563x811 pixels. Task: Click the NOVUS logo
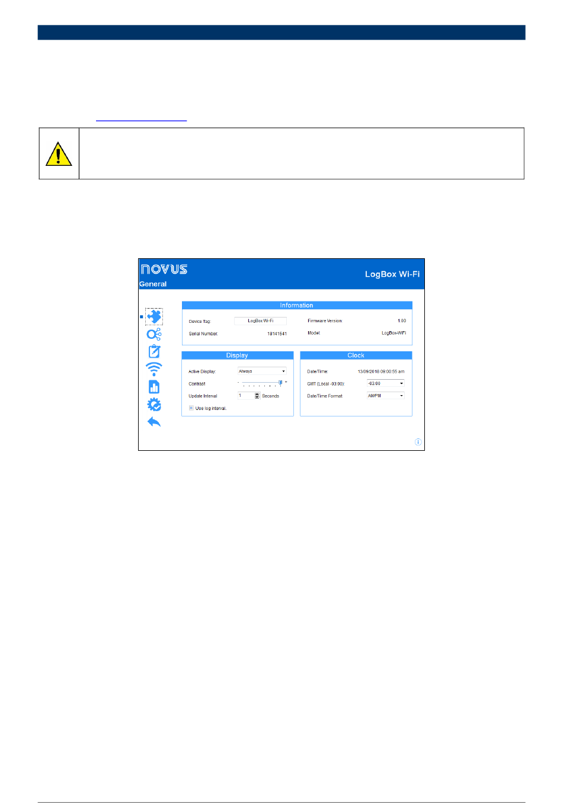click(x=164, y=270)
